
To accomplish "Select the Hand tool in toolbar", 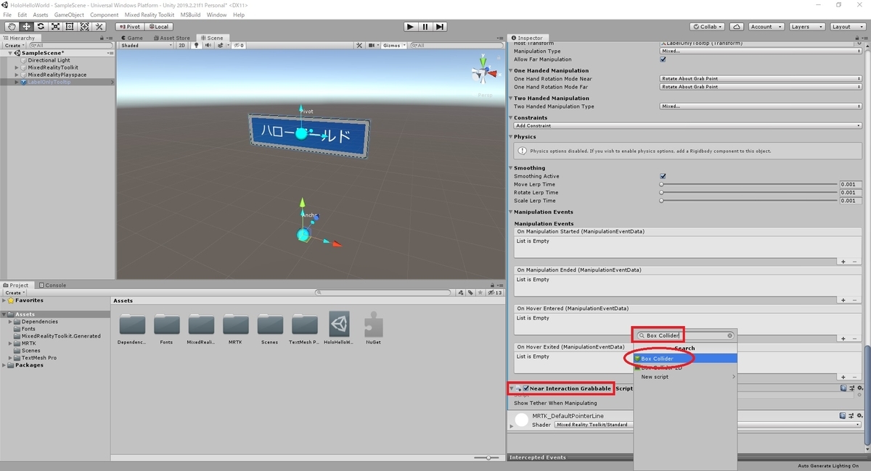I will (12, 27).
